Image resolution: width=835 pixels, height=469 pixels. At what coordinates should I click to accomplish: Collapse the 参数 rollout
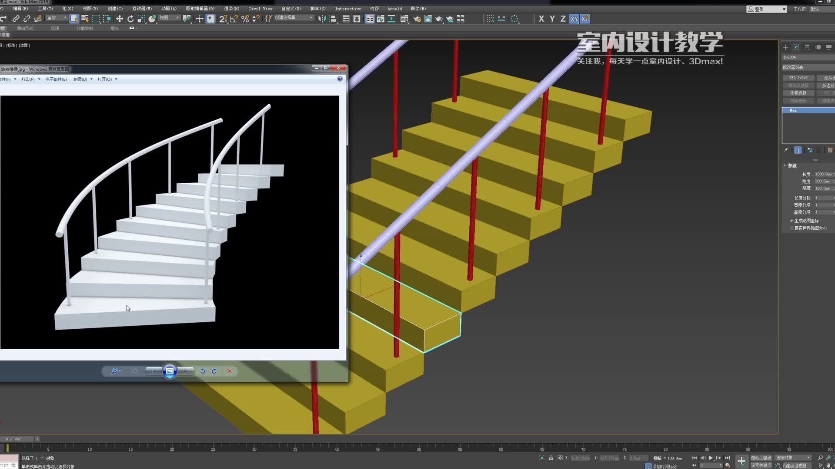point(792,165)
